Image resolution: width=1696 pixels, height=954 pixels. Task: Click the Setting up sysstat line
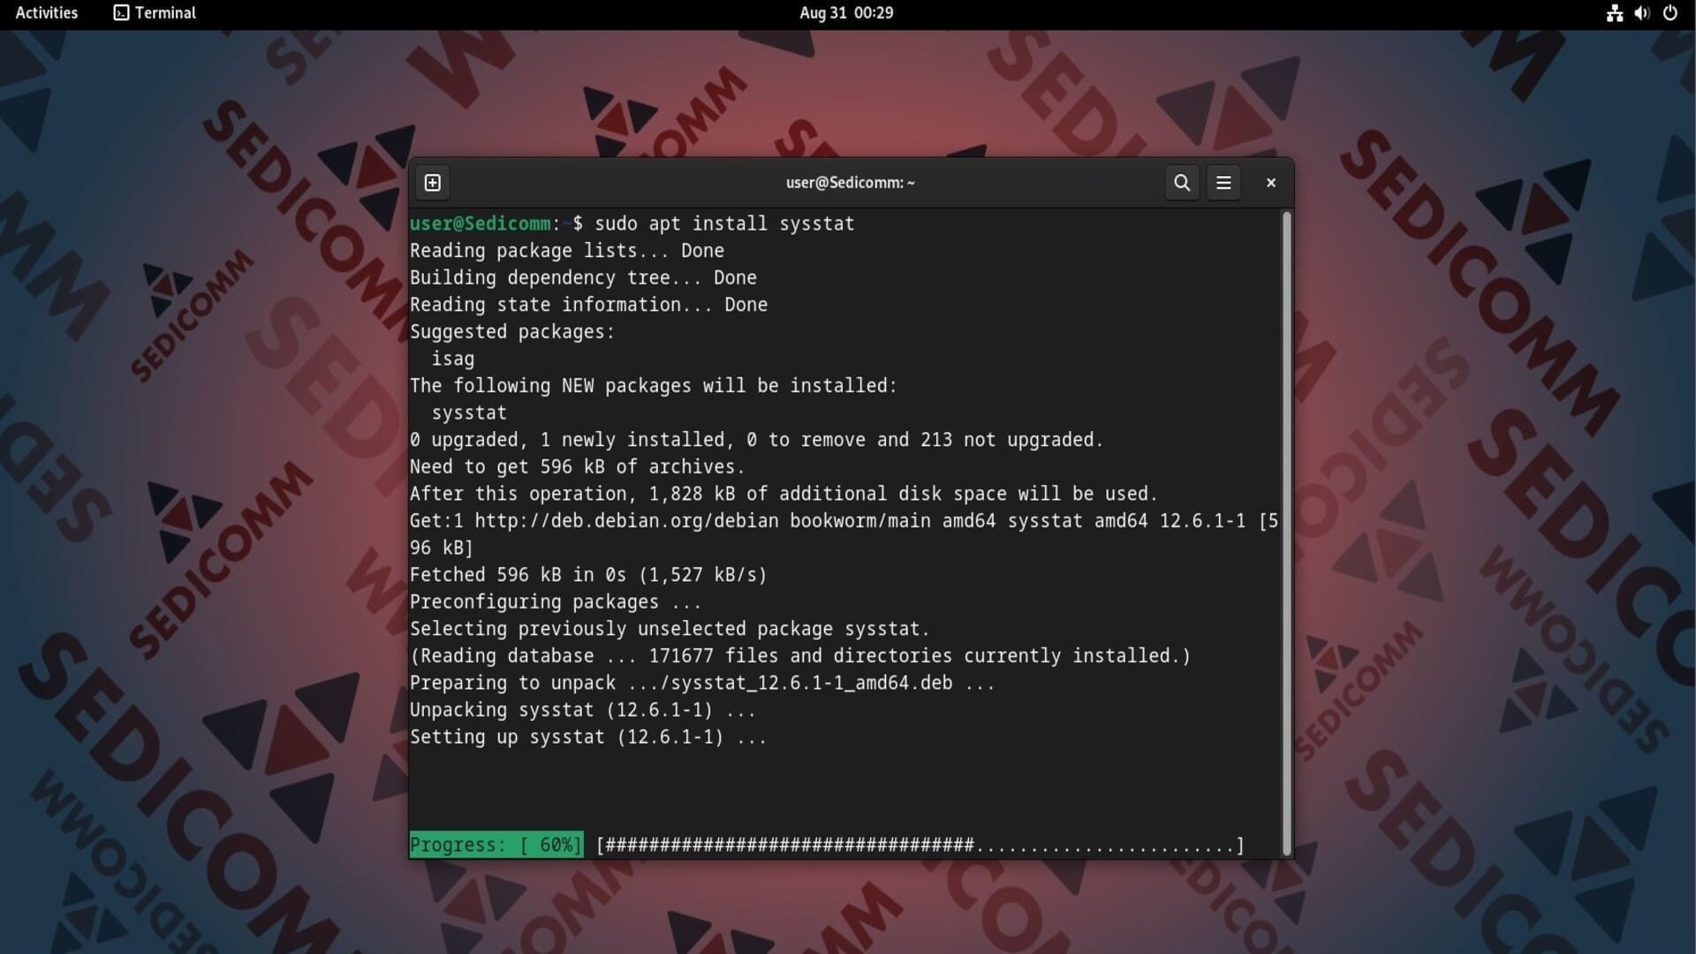(x=587, y=738)
